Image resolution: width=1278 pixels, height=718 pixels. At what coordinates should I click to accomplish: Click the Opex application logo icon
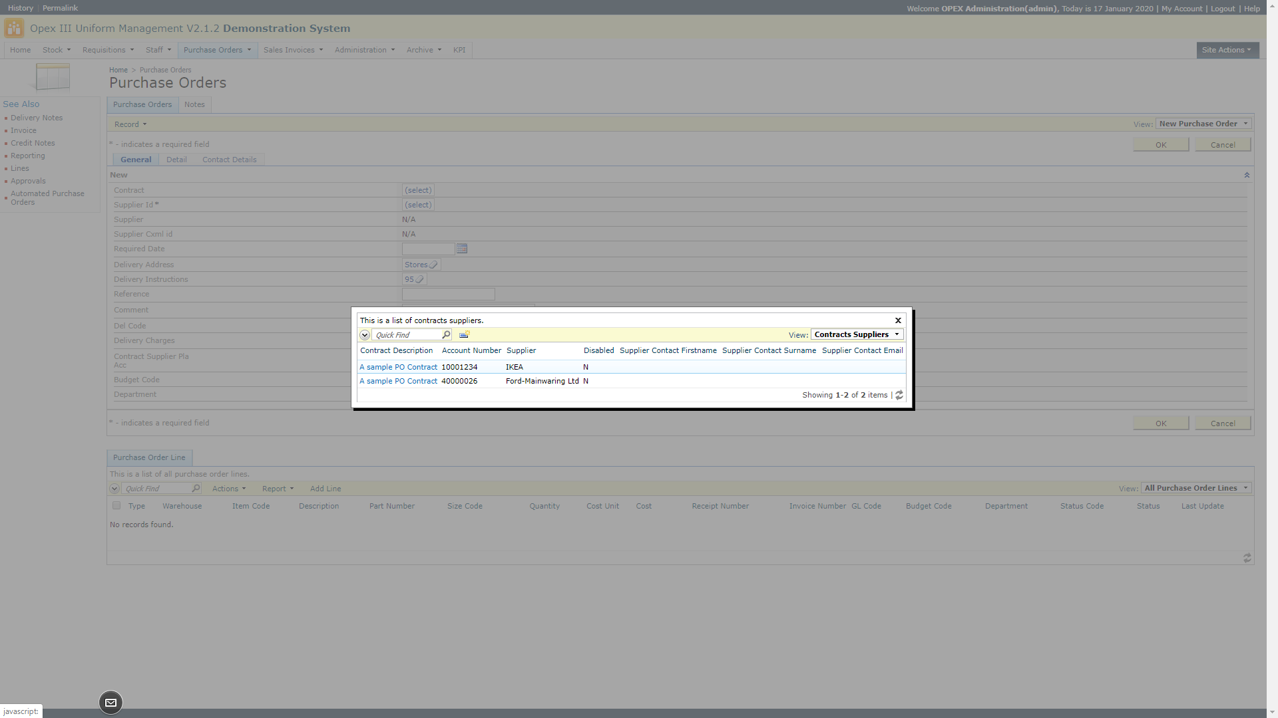coord(14,29)
